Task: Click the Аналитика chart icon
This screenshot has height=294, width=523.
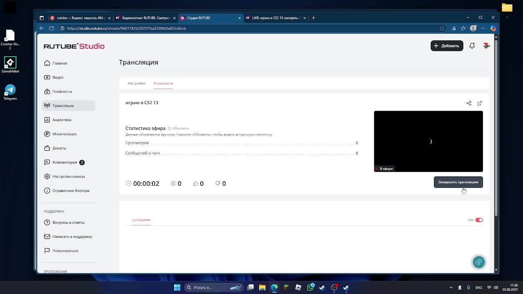Action: pyautogui.click(x=47, y=120)
